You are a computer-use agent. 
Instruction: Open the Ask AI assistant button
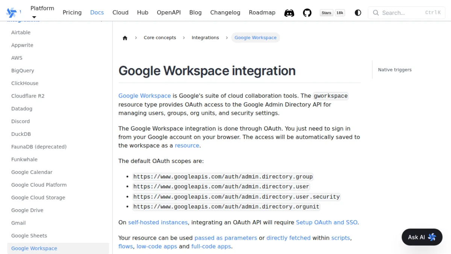tap(422, 237)
